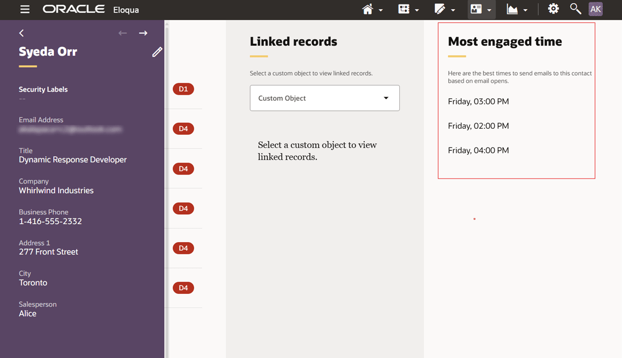
Task: Click the D1 badge
Action: click(x=183, y=89)
